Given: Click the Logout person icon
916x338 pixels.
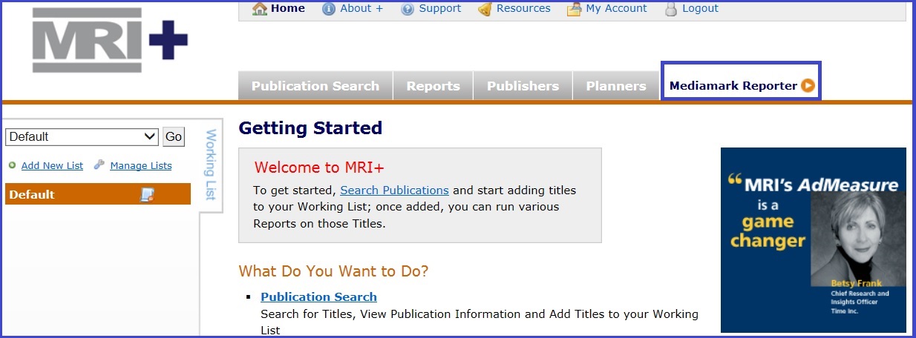Looking at the screenshot, I should (671, 9).
